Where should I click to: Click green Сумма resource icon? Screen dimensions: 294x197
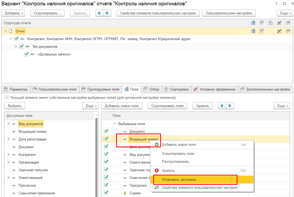coord(125,193)
